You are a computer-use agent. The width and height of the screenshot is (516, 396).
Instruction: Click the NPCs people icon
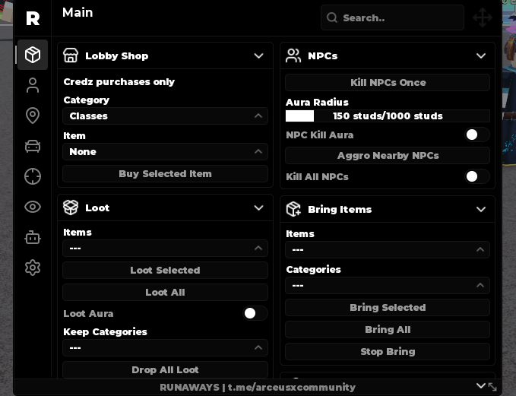pyautogui.click(x=293, y=55)
